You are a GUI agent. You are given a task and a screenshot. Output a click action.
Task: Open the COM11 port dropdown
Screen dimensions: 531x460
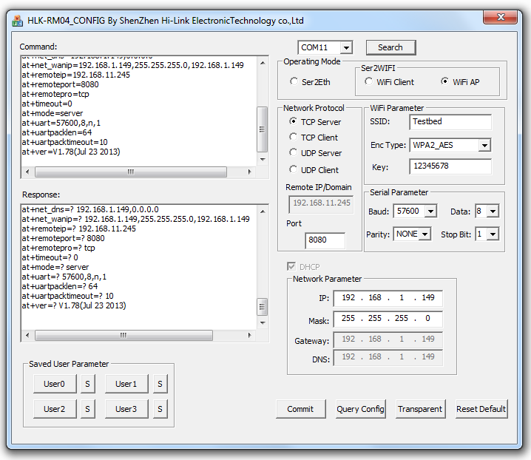[x=346, y=48]
